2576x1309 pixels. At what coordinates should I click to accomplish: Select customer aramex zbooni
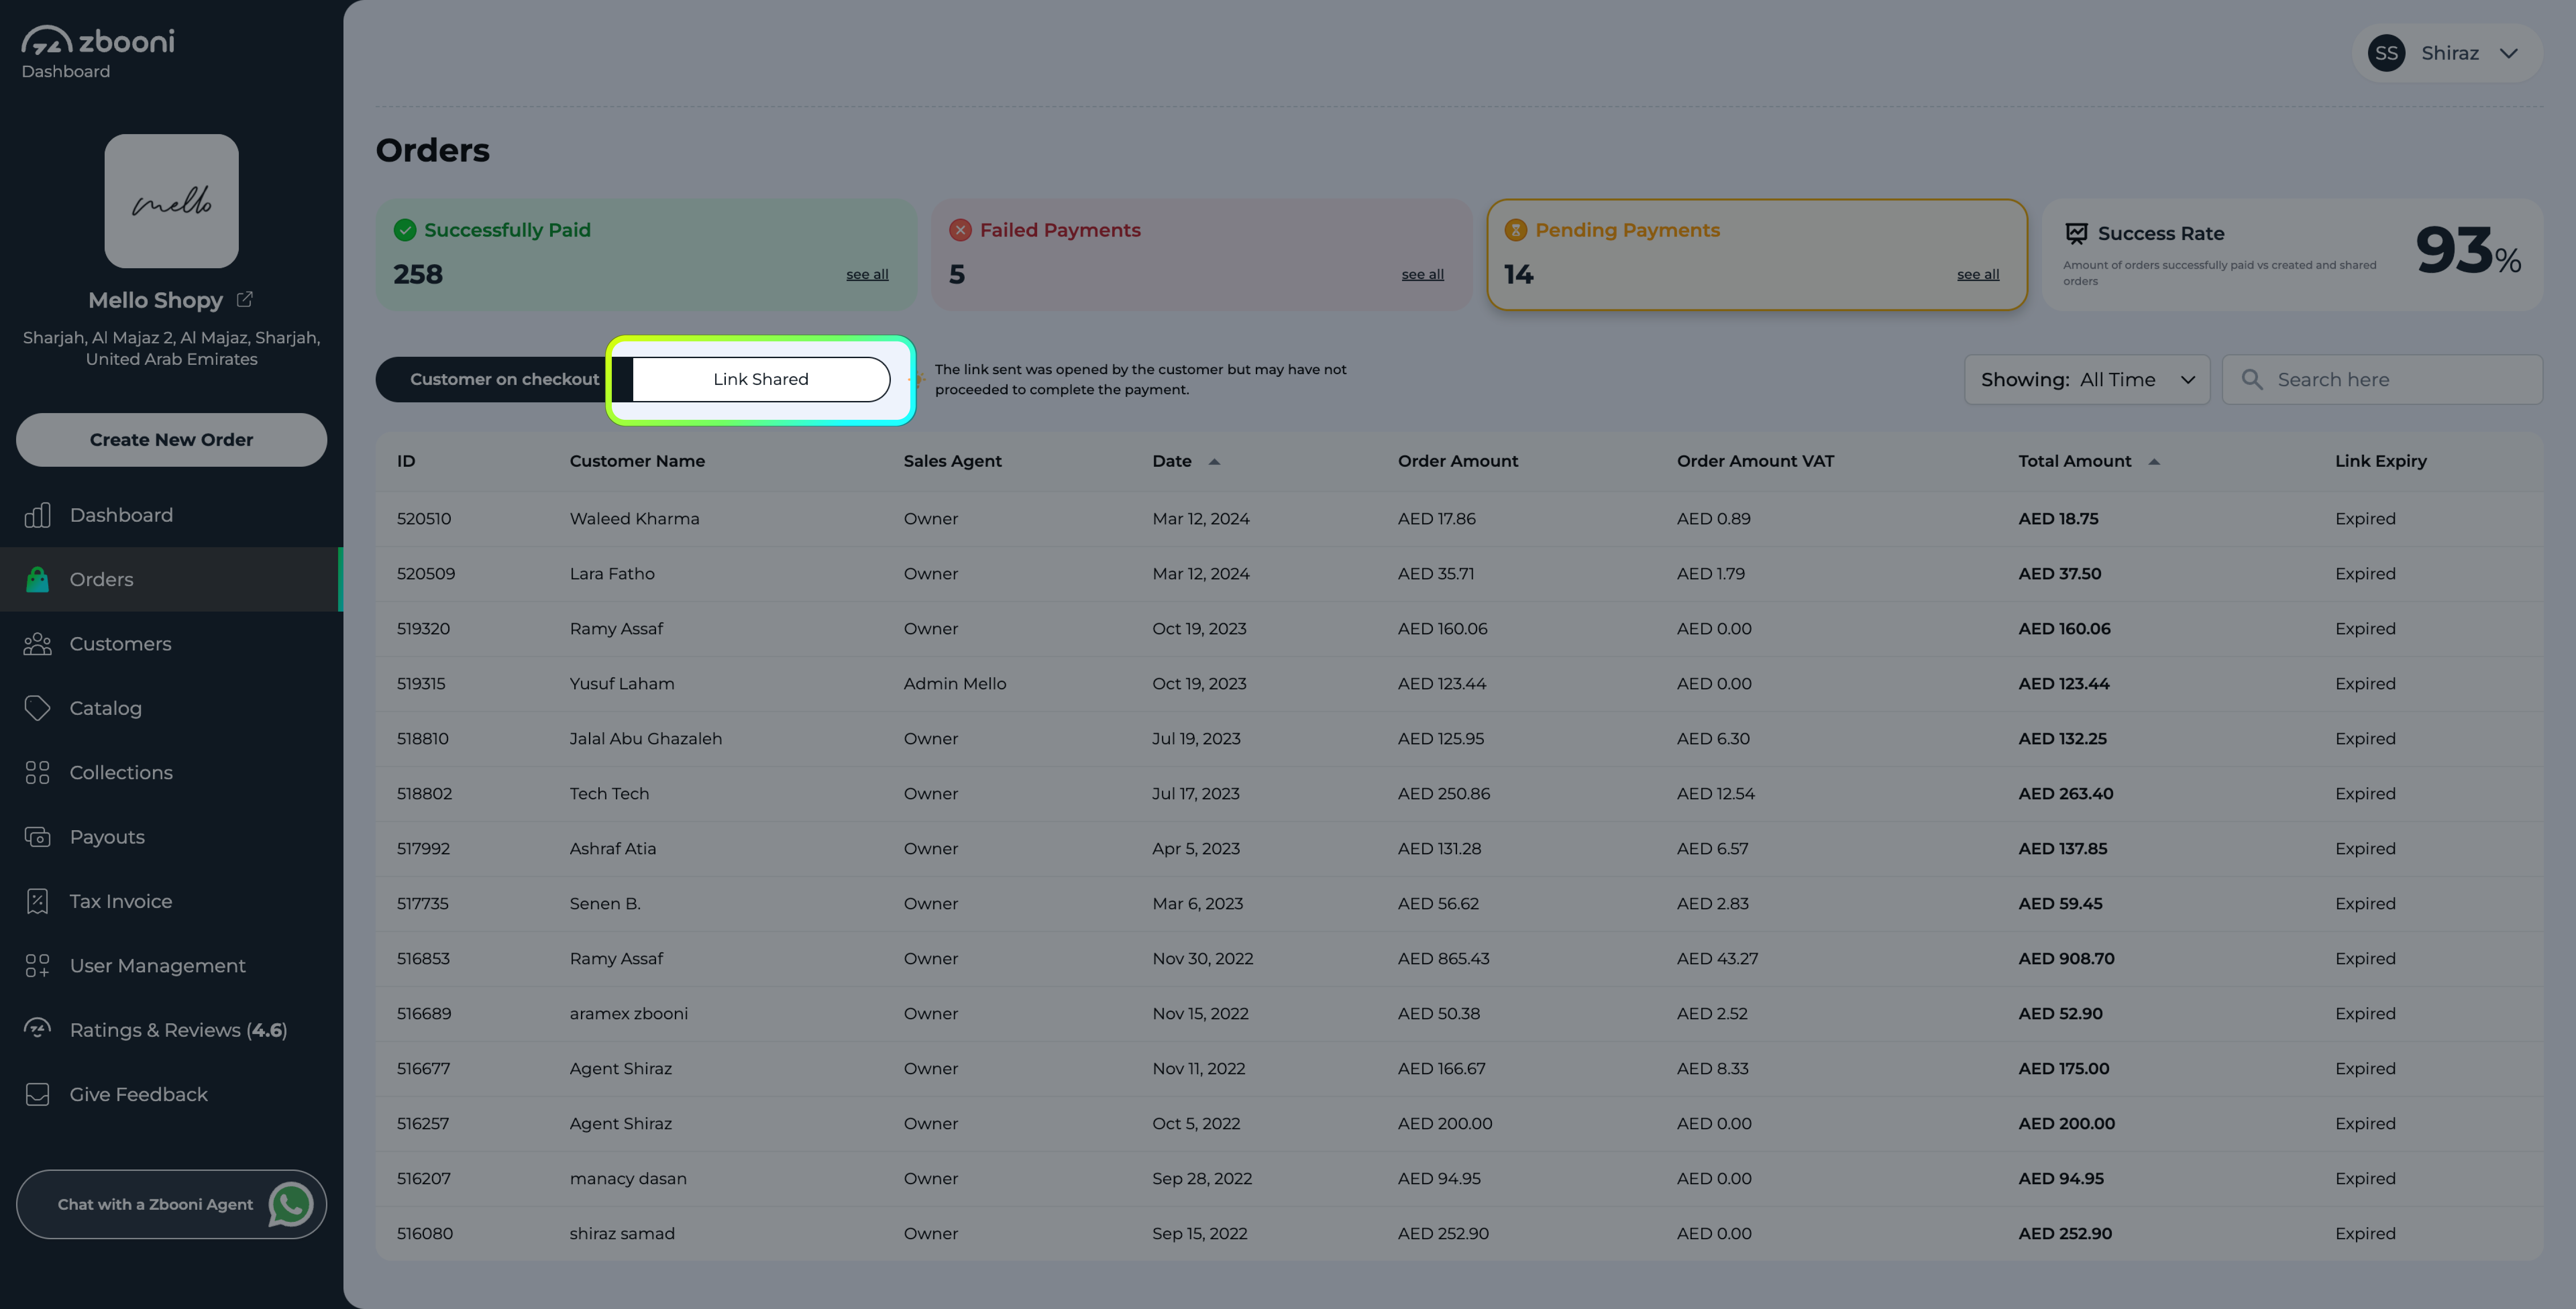tap(629, 1014)
